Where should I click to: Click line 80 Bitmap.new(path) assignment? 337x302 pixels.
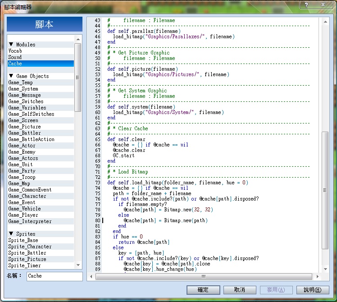point(165,220)
